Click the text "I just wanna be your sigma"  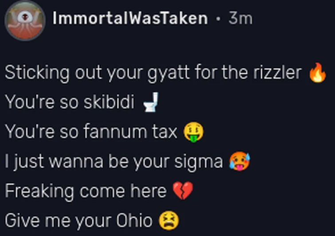coord(114,162)
